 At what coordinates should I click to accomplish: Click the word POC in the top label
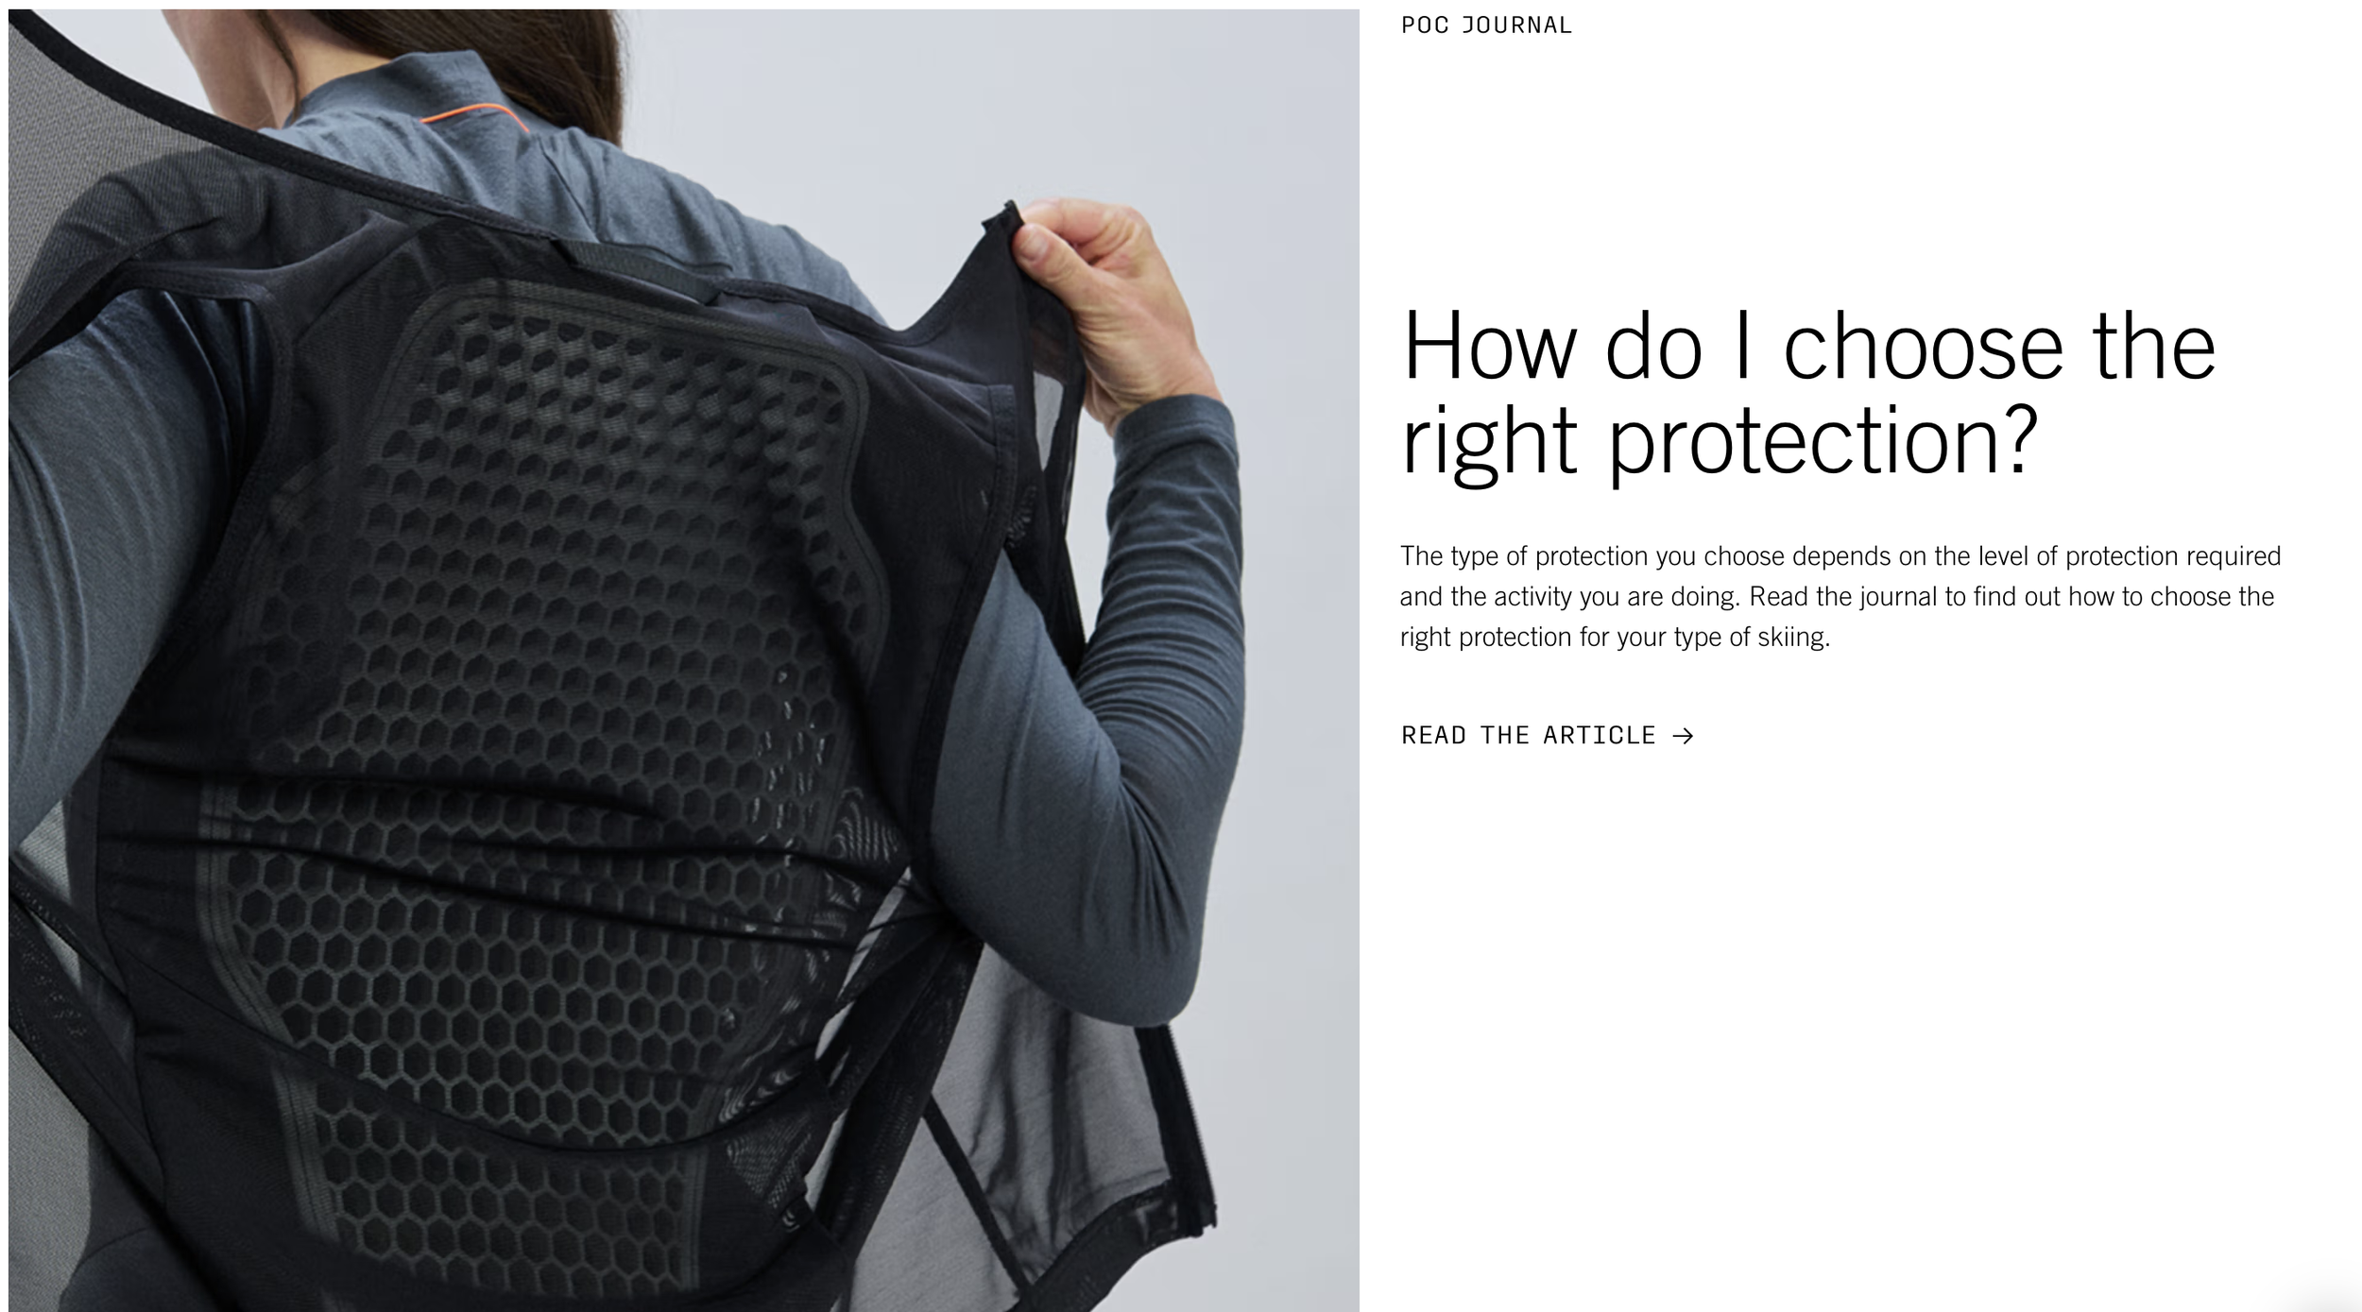click(1425, 26)
